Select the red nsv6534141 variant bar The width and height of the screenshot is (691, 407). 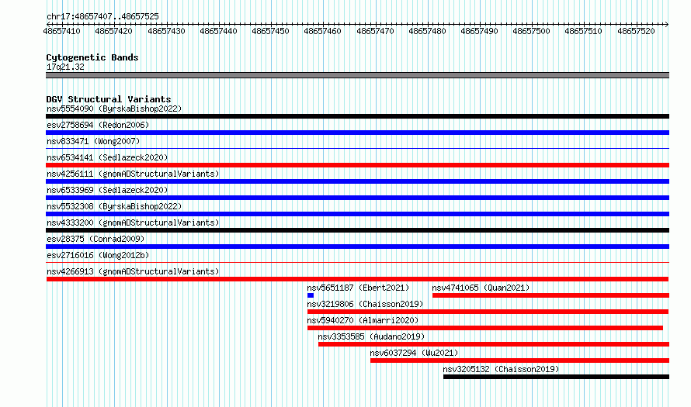[357, 165]
